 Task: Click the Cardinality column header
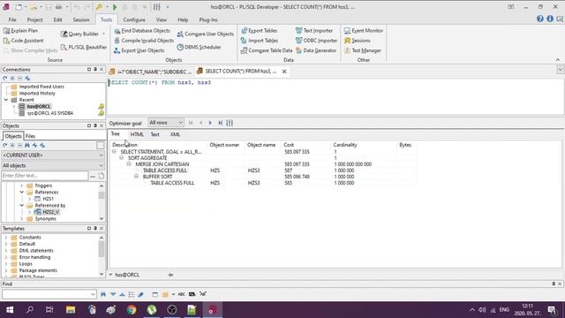click(x=345, y=145)
